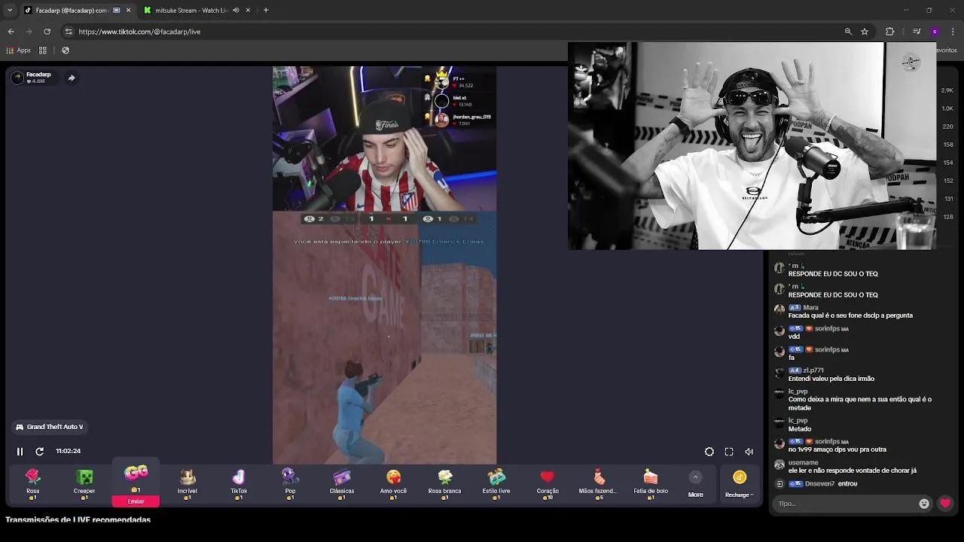This screenshot has width=964, height=542.
Task: Send the Mãos fazendo gift
Action: 598,483
